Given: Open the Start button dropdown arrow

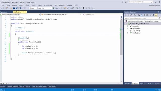Looking at the screenshot, I should pyautogui.click(x=59, y=8).
